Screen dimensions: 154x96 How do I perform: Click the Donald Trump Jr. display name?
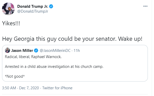tap(33, 6)
